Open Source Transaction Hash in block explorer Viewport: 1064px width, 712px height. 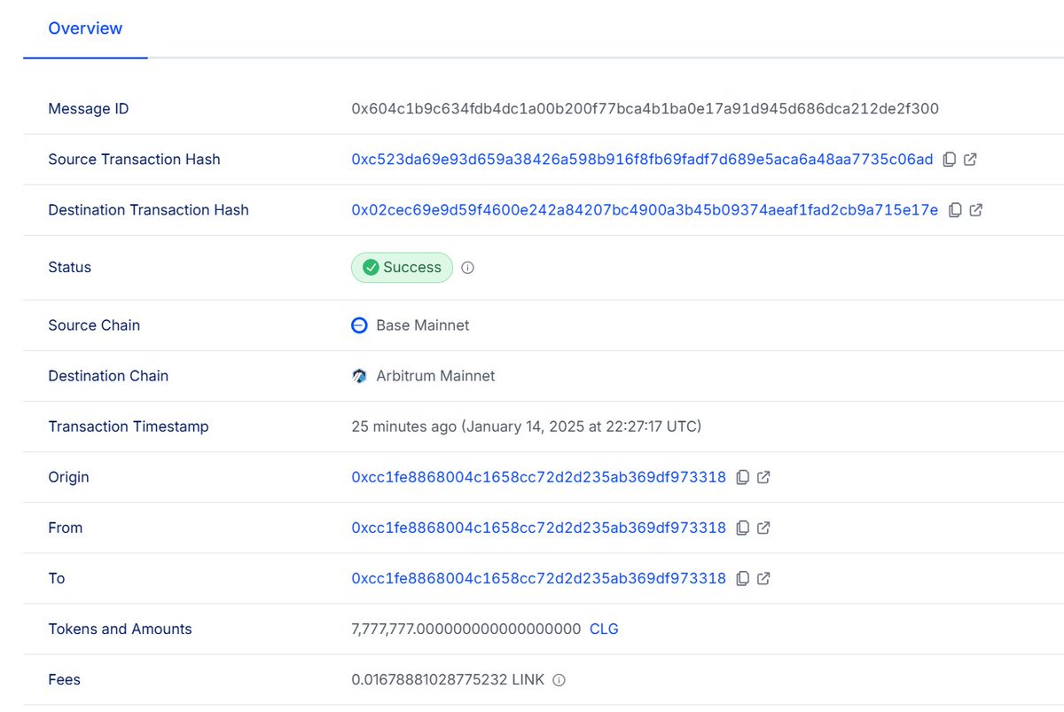[971, 159]
